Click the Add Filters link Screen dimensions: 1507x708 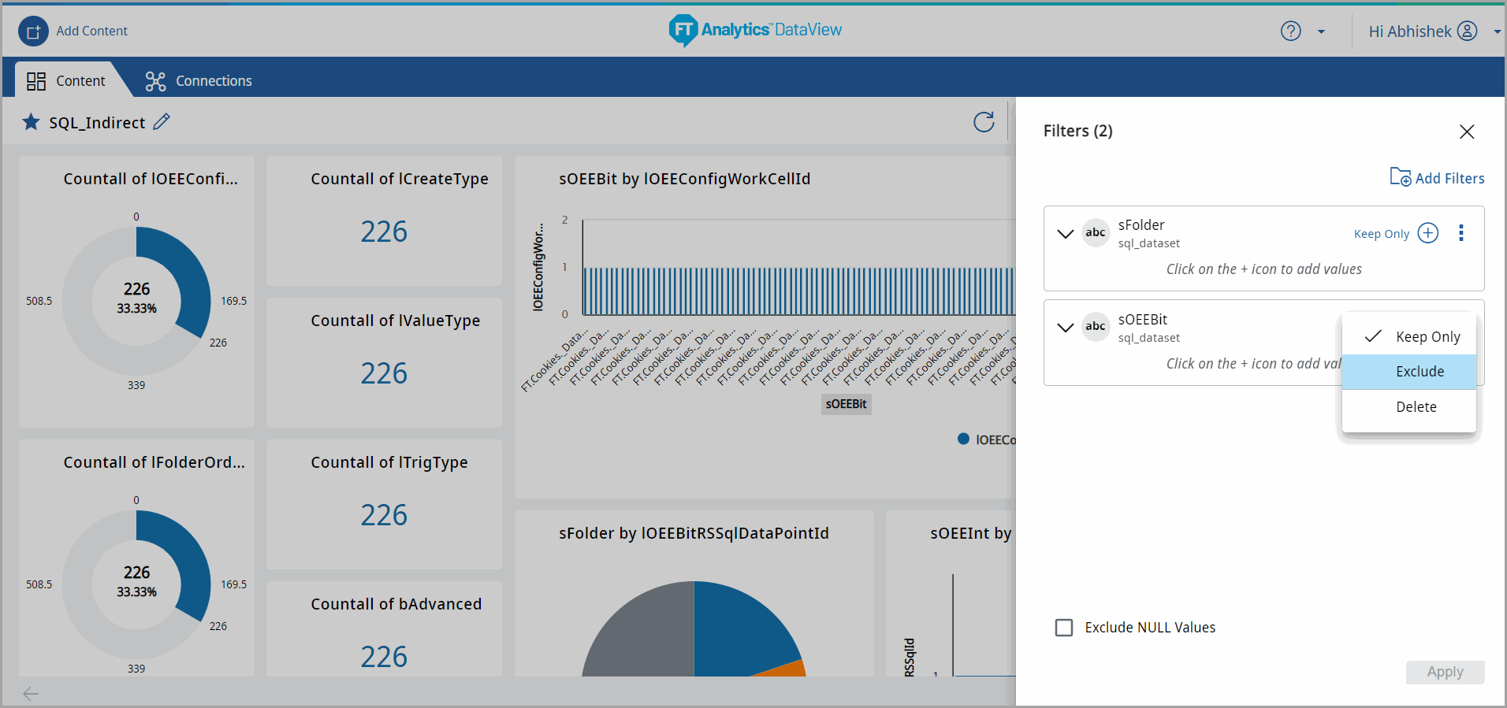click(1437, 178)
